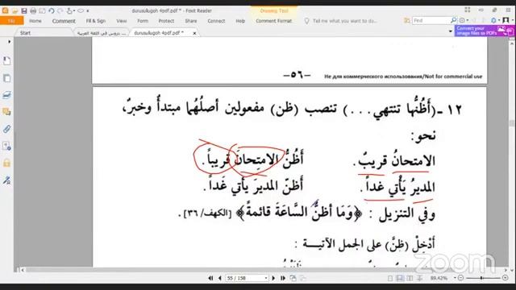This screenshot has height=290, width=516.
Task: Switch to continuous page view
Action: coord(400,278)
